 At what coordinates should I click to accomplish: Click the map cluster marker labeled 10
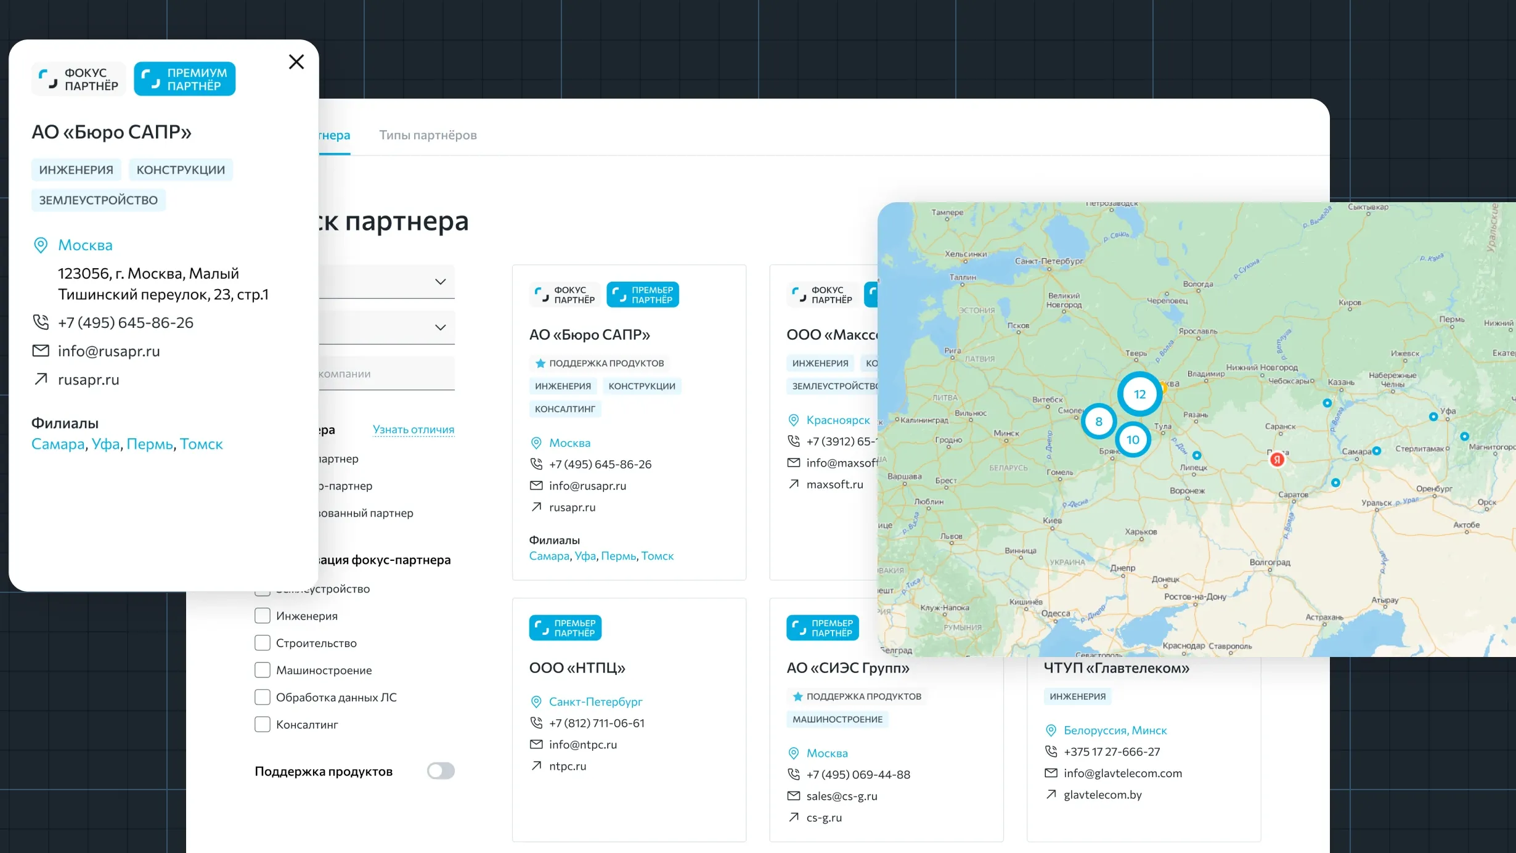click(x=1133, y=439)
